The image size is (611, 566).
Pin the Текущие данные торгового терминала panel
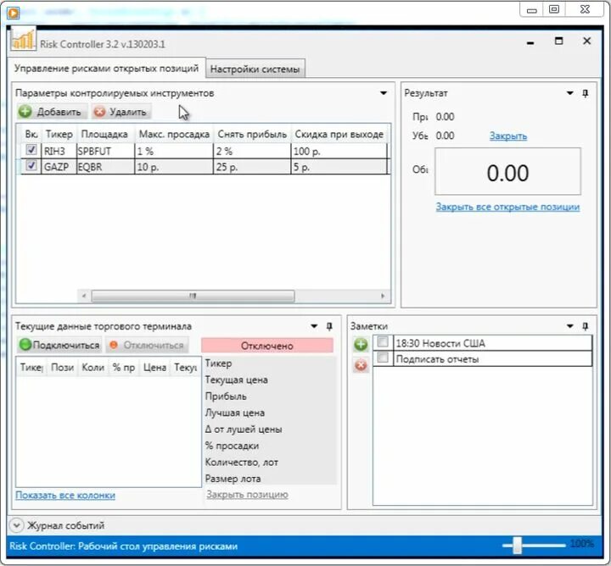pyautogui.click(x=329, y=326)
